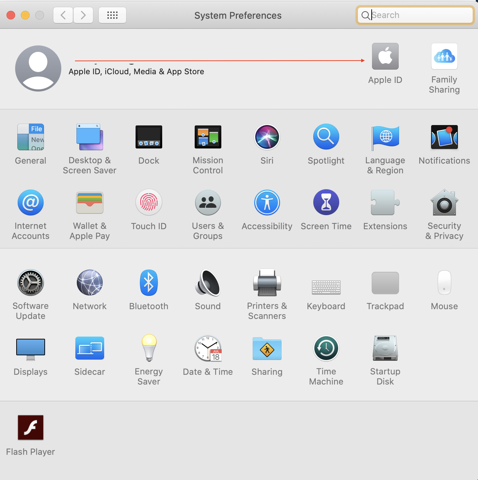The image size is (478, 480).
Task: Click the 'Apple ID, iCloud, Media & App Store' text
Action: pyautogui.click(x=136, y=71)
